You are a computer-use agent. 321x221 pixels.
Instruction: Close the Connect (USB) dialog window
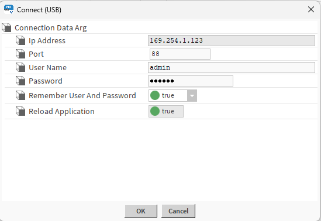(311, 9)
